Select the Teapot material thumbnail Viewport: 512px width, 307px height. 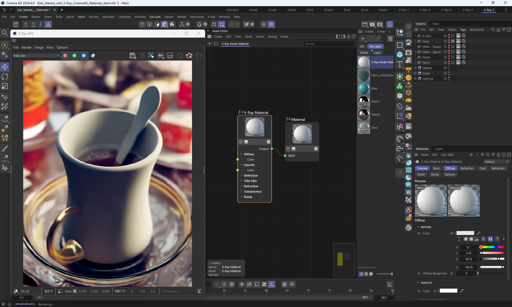[363, 114]
